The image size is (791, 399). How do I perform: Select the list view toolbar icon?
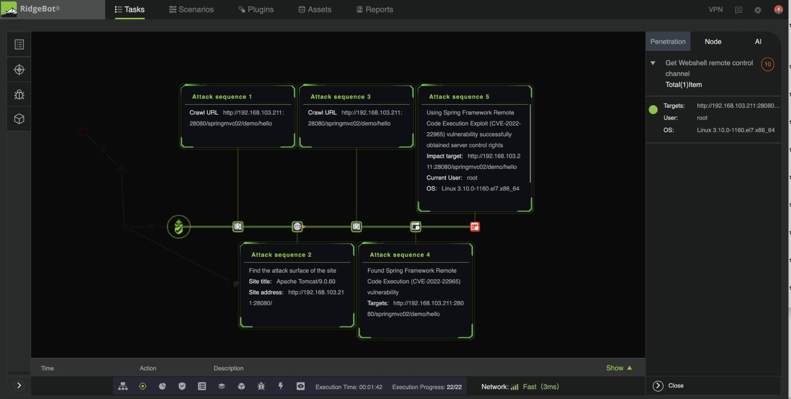tap(202, 386)
